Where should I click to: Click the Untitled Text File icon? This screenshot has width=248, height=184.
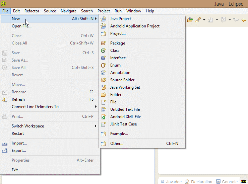tap(103, 109)
